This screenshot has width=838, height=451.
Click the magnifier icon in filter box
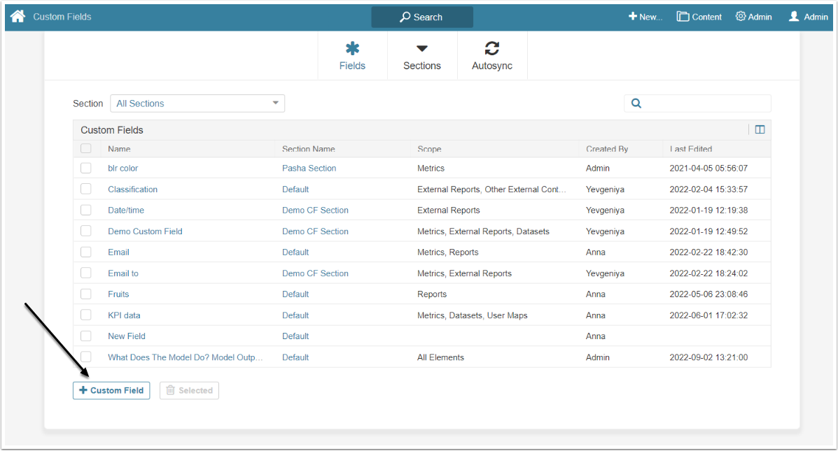[x=636, y=103]
